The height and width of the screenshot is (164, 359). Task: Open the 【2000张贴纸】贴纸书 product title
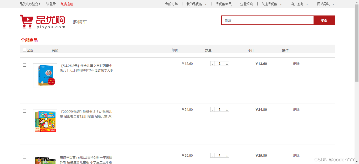[86, 114]
